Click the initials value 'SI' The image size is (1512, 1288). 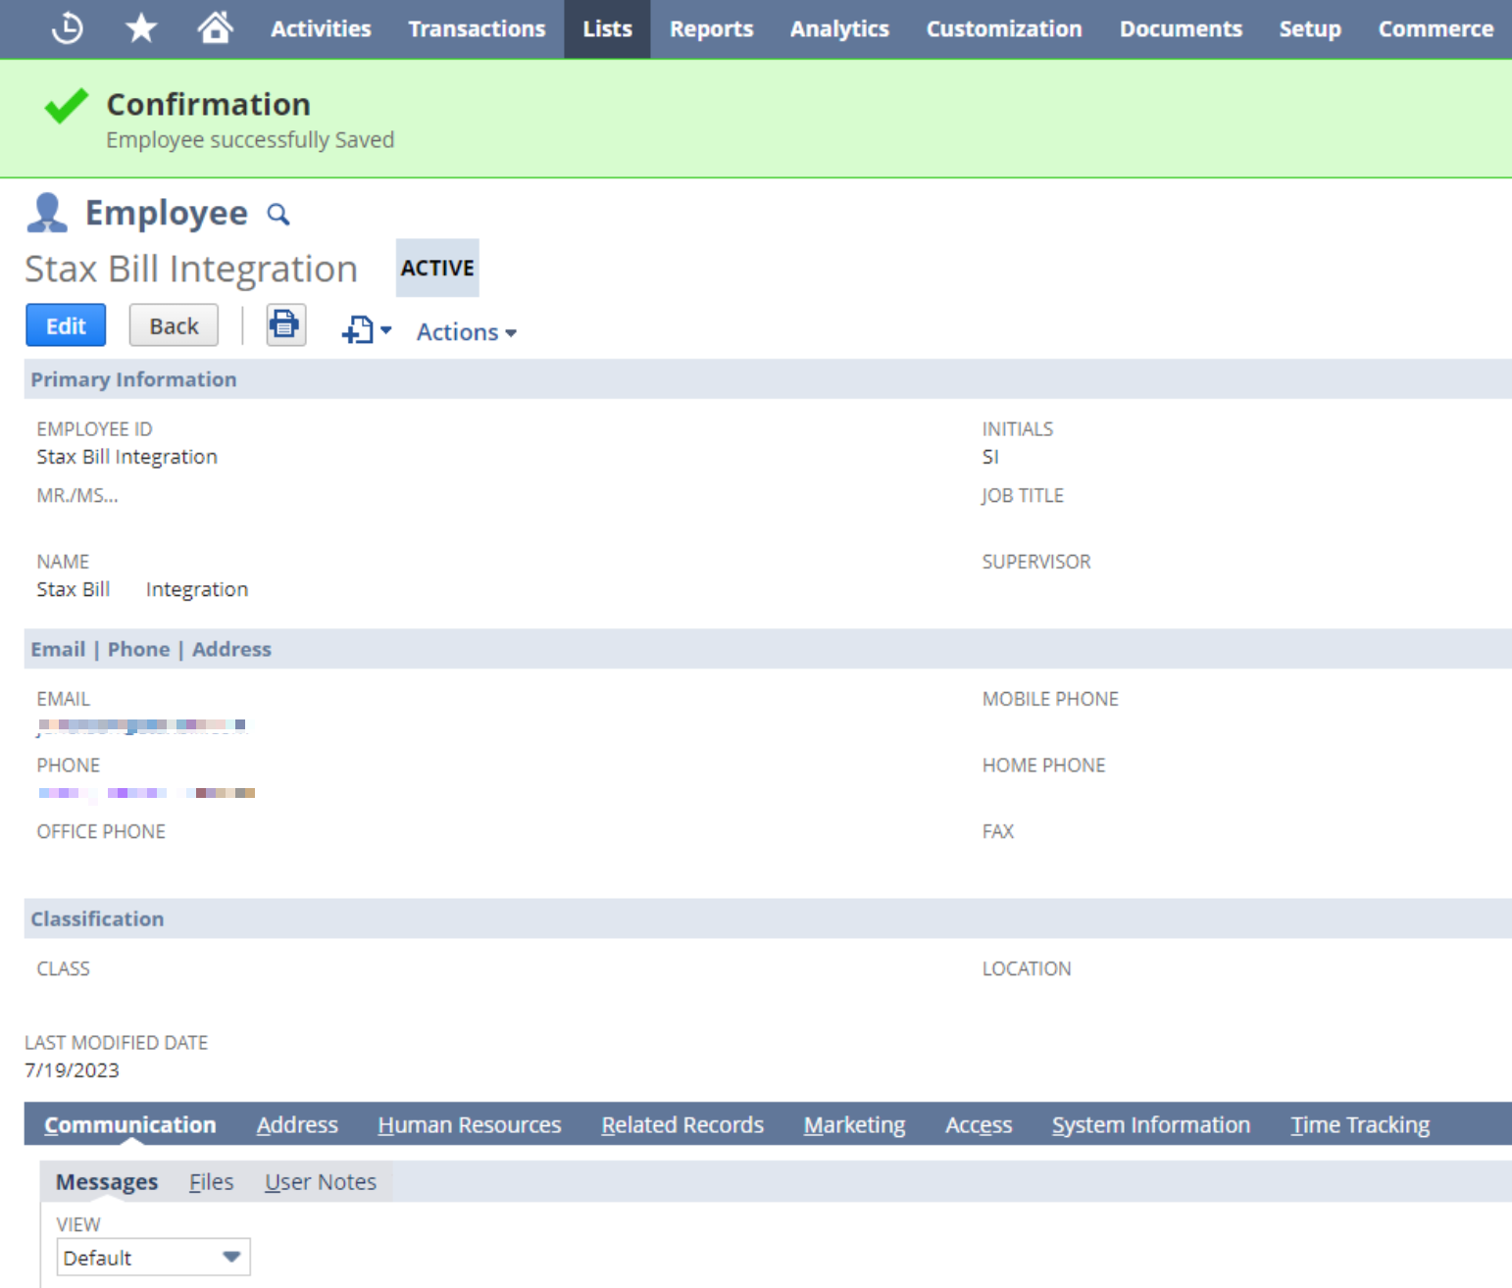(x=990, y=457)
